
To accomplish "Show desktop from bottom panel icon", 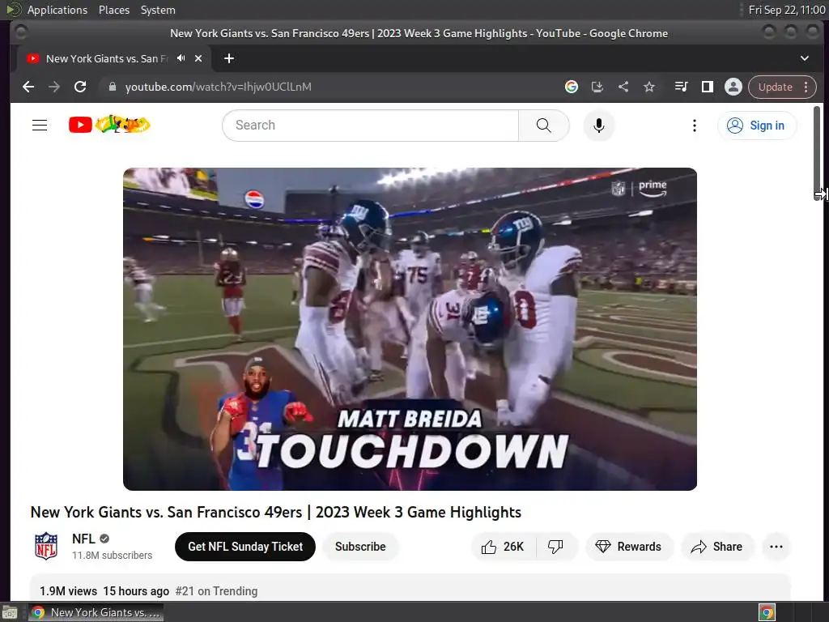I will (x=10, y=612).
